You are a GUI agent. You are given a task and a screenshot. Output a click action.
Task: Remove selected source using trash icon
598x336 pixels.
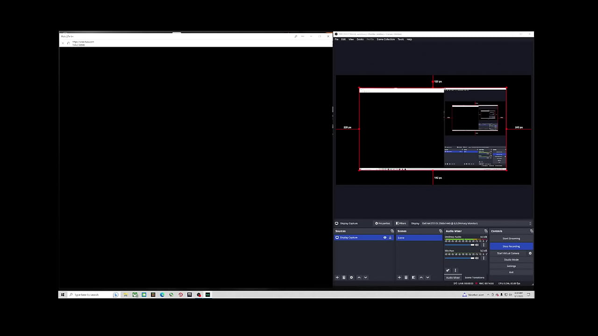tap(344, 277)
